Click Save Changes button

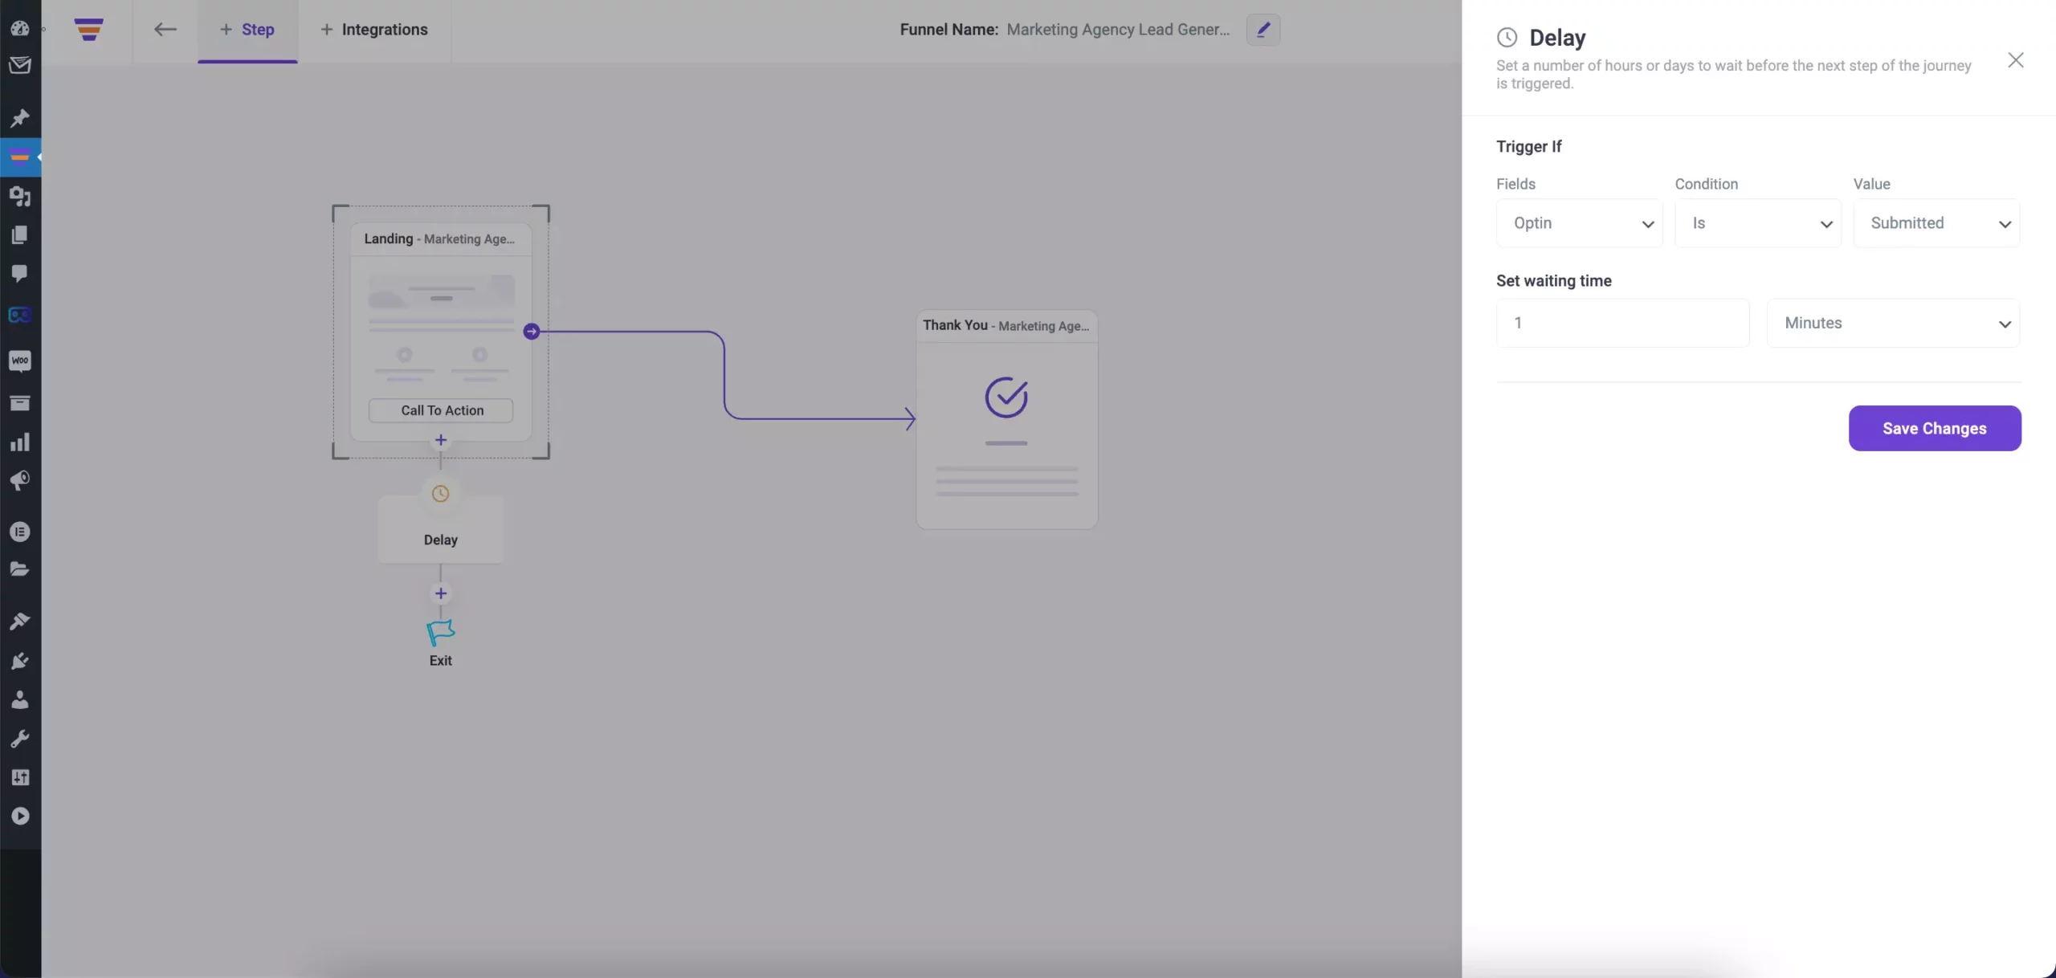click(1934, 427)
